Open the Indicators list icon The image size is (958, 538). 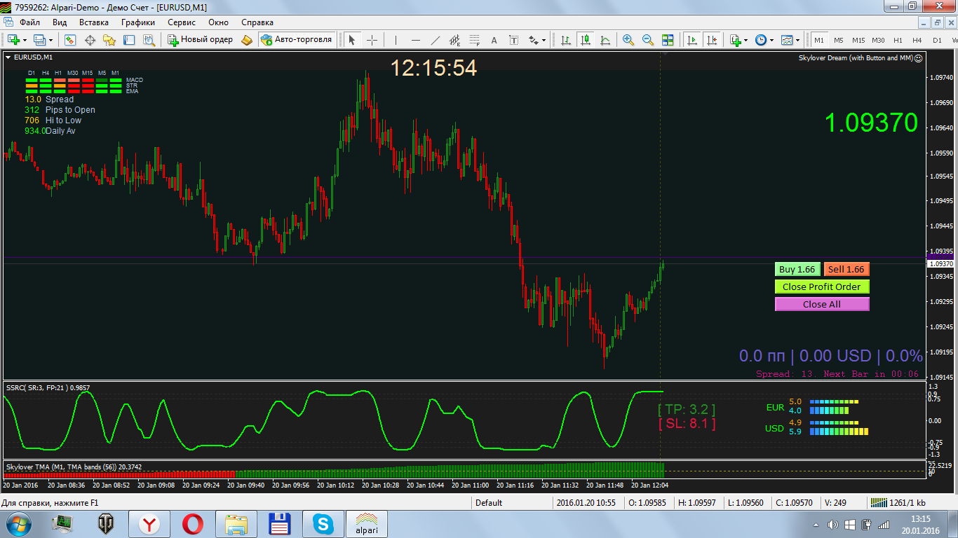pos(735,40)
